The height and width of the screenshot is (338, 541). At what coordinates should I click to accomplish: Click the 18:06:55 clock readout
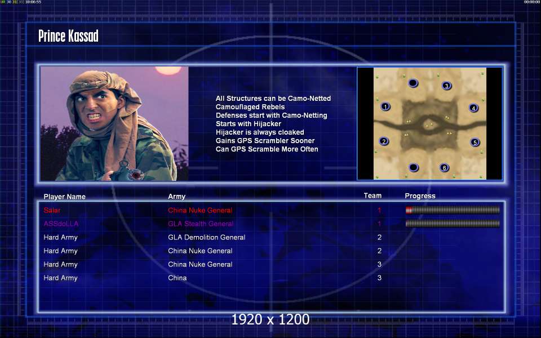[x=33, y=2]
